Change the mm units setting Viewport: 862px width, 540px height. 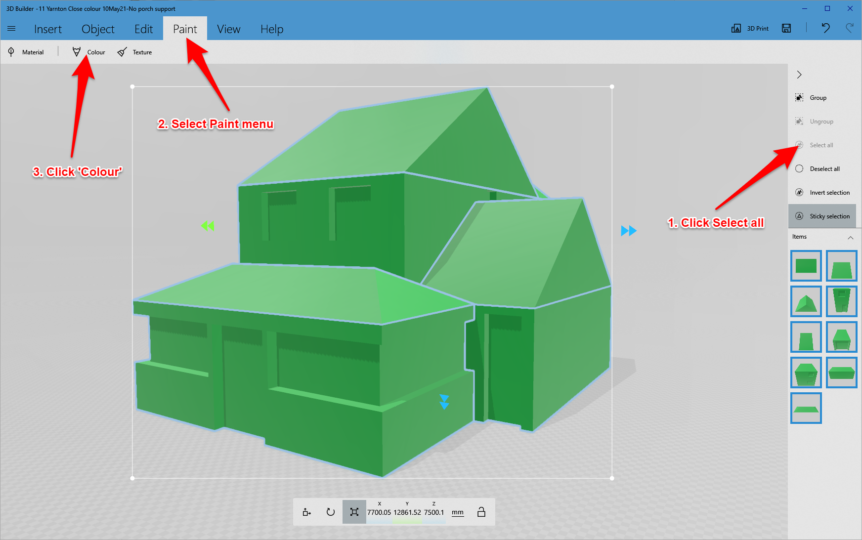tap(458, 512)
